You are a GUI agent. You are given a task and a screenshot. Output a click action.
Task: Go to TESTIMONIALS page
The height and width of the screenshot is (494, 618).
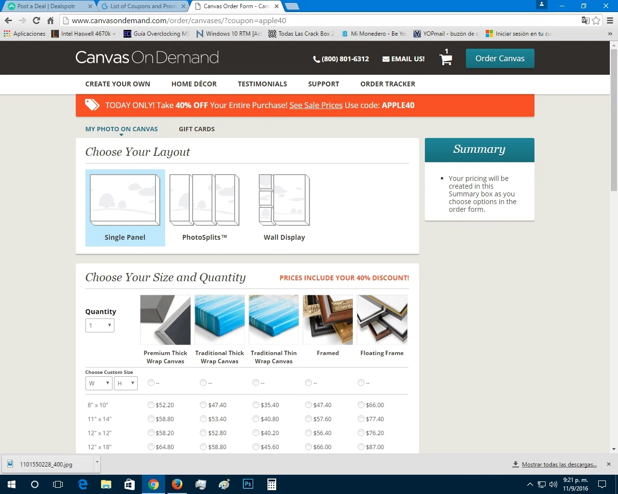coord(262,84)
